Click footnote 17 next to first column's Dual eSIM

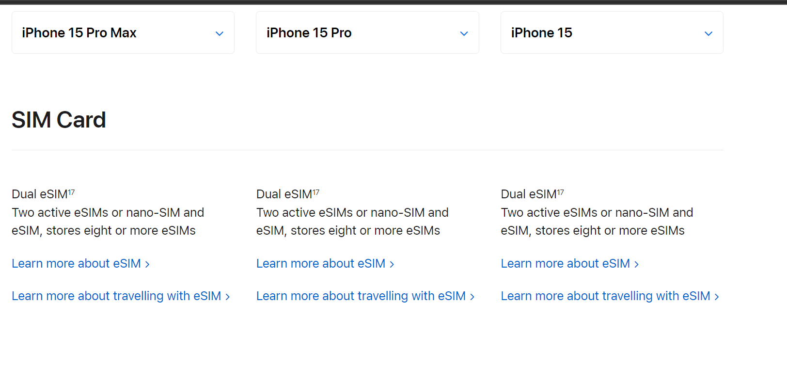(x=71, y=192)
